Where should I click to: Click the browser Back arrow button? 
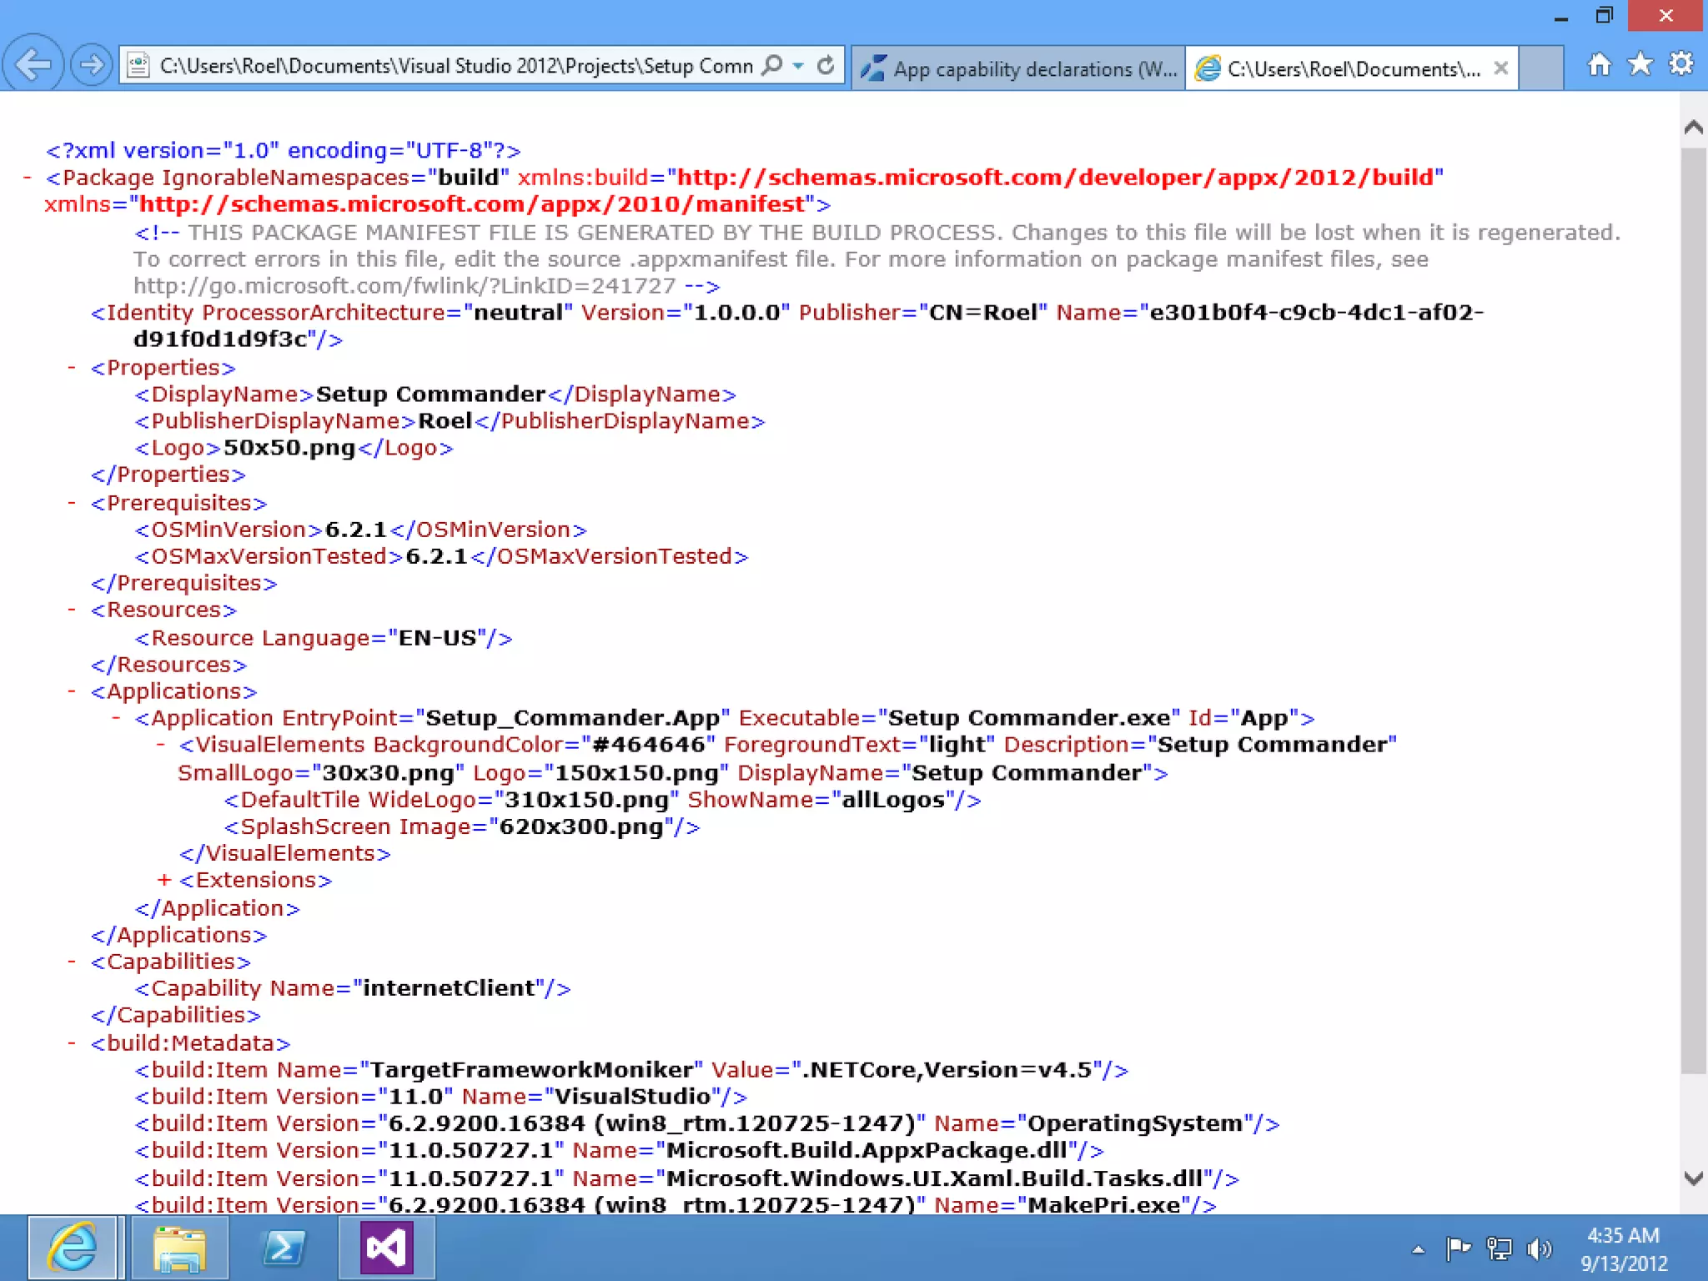[x=33, y=64]
